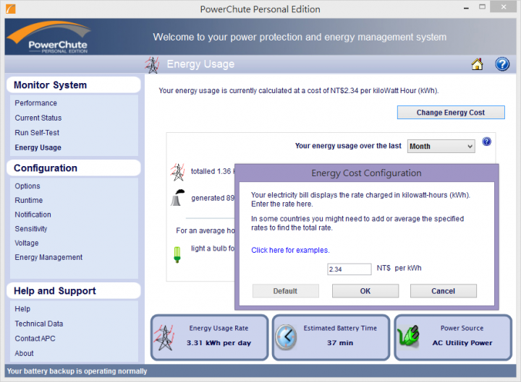The image size is (521, 382).
Task: Maximize the PowerChute window
Action: click(482, 6)
